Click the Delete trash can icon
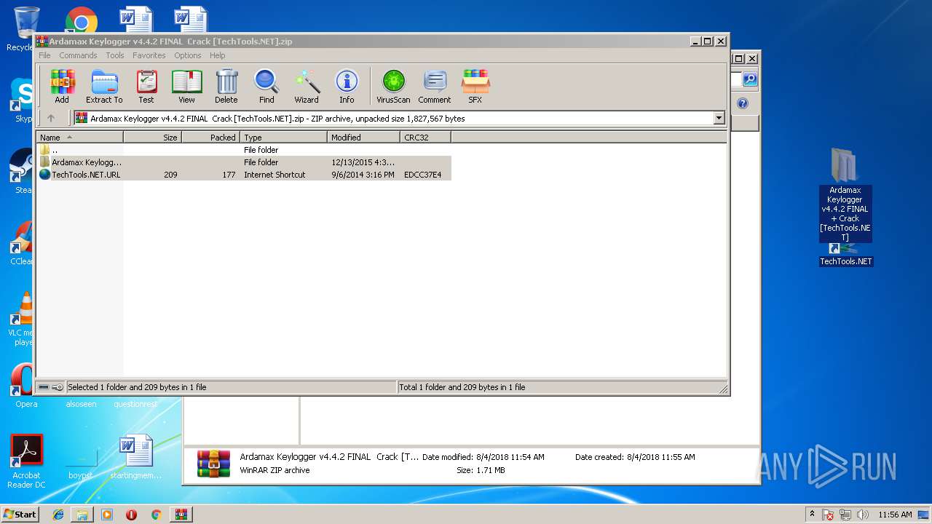This screenshot has width=932, height=524. pyautogui.click(x=226, y=87)
